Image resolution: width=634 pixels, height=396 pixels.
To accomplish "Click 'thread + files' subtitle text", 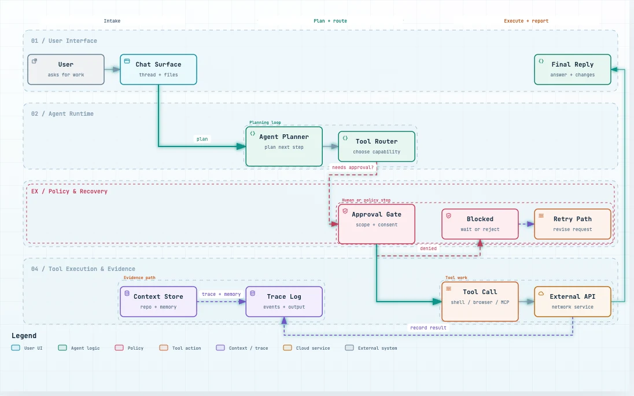I will (158, 75).
